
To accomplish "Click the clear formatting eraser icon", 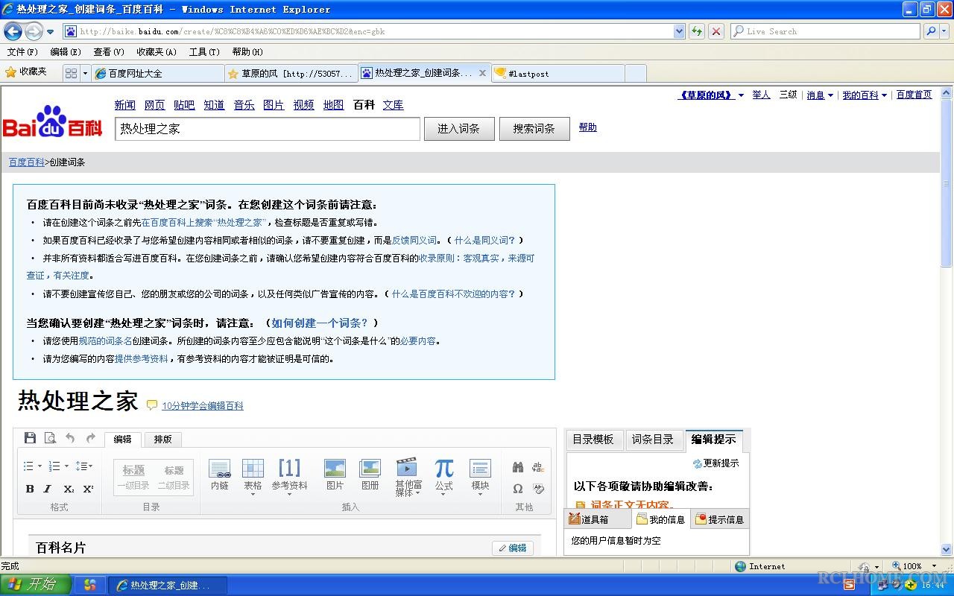I will click(538, 489).
